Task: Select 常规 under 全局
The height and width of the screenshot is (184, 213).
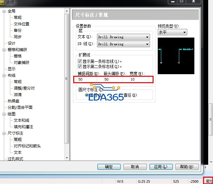Action: point(18,18)
